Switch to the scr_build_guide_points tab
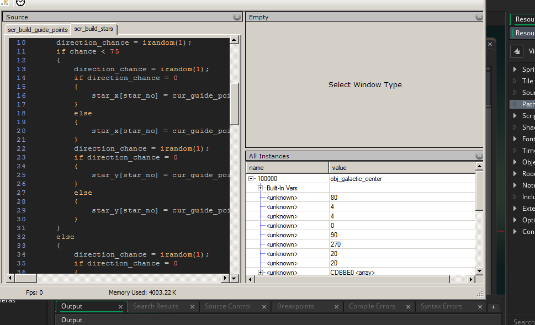This screenshot has width=535, height=325. [37, 29]
